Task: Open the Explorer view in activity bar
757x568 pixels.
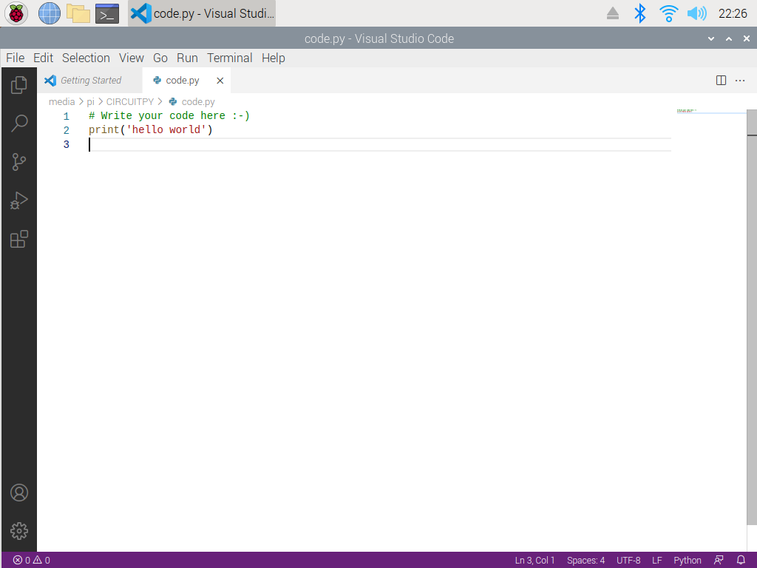Action: [18, 84]
